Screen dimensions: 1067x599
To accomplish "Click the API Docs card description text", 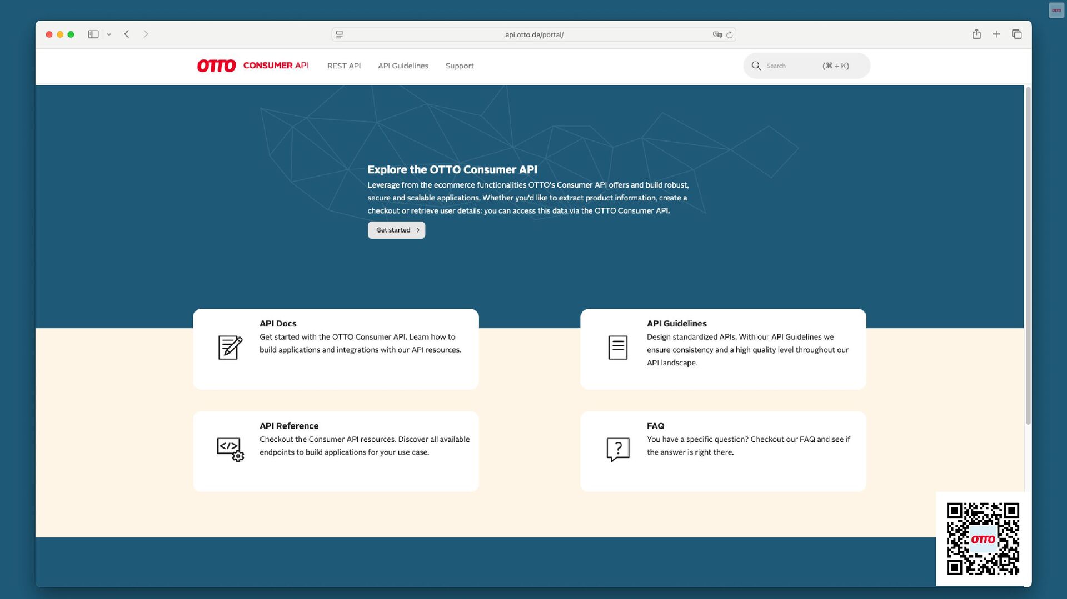I will pyautogui.click(x=361, y=343).
